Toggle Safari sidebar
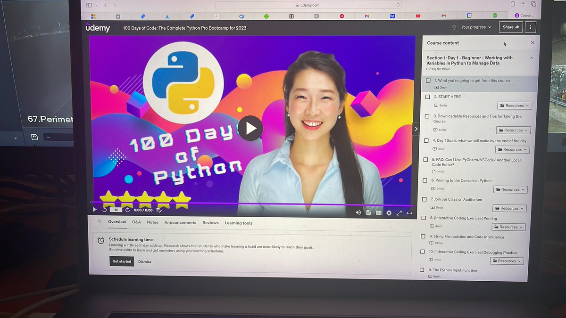 click(89, 5)
